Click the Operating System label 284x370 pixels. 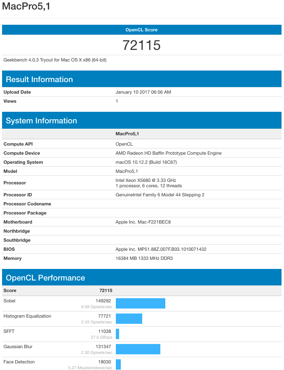coord(23,162)
